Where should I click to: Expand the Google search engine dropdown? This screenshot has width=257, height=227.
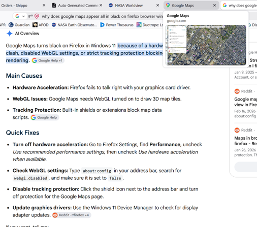pos(20,16)
